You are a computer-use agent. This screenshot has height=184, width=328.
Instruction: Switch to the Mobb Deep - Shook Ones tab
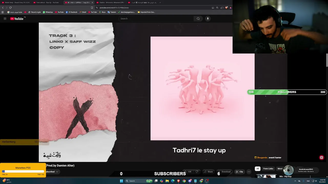point(16,3)
